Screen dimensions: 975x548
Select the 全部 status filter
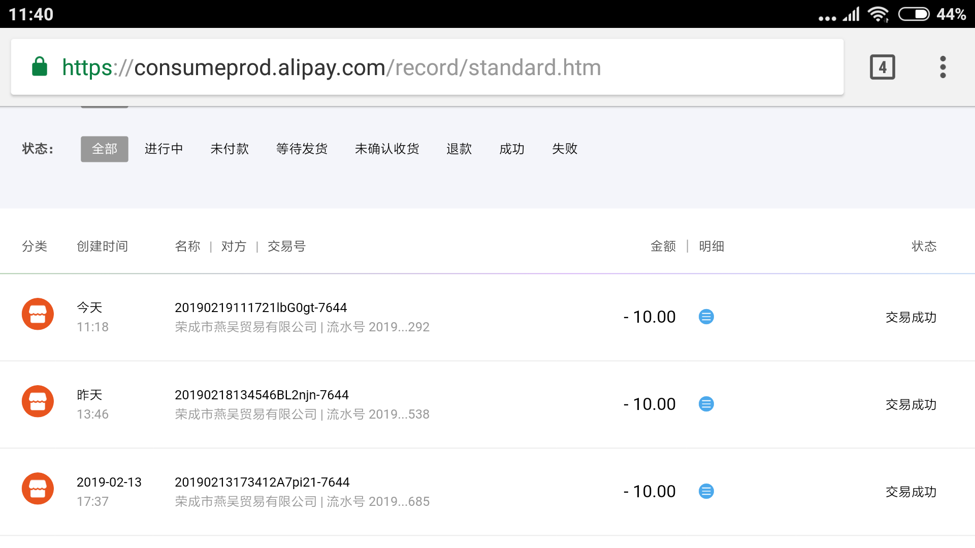(105, 149)
